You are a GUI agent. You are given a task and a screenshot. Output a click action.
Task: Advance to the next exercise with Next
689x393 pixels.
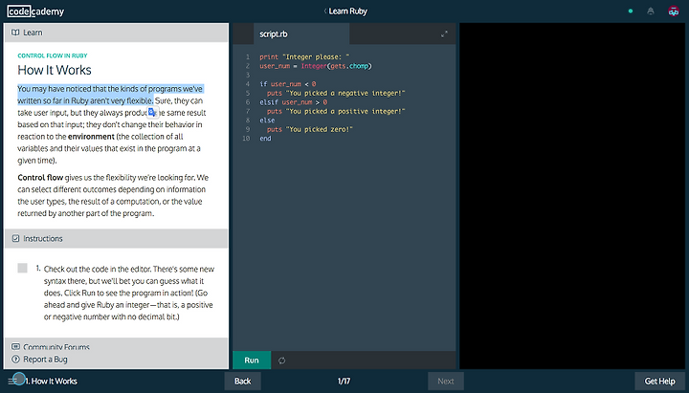coord(446,382)
